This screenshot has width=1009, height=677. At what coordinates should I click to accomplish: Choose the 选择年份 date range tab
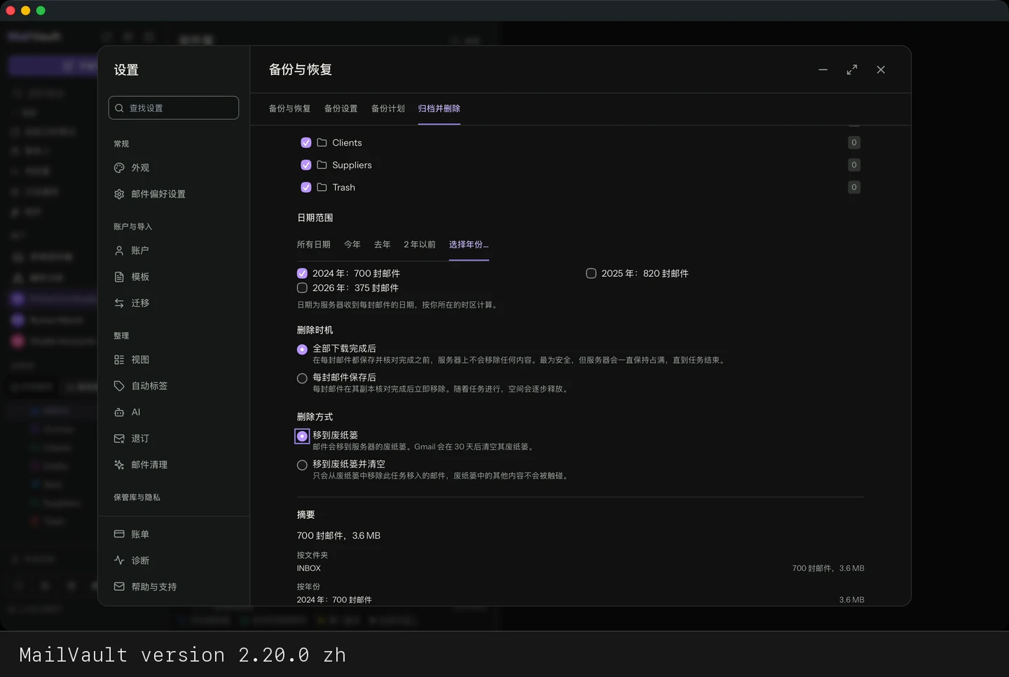click(x=469, y=245)
